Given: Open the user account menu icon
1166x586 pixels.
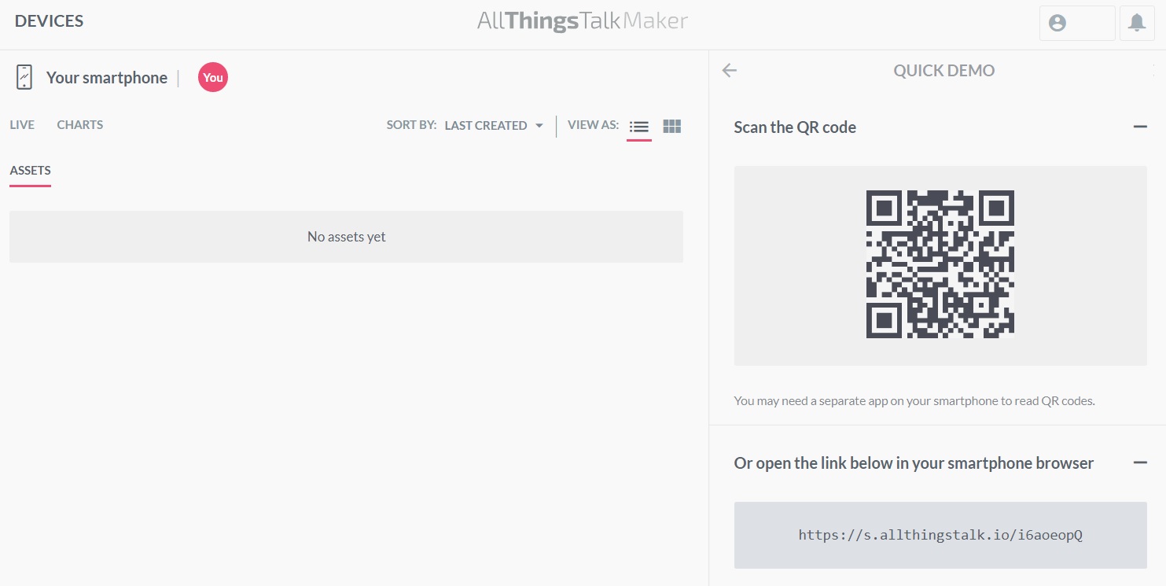Looking at the screenshot, I should pos(1057,23).
